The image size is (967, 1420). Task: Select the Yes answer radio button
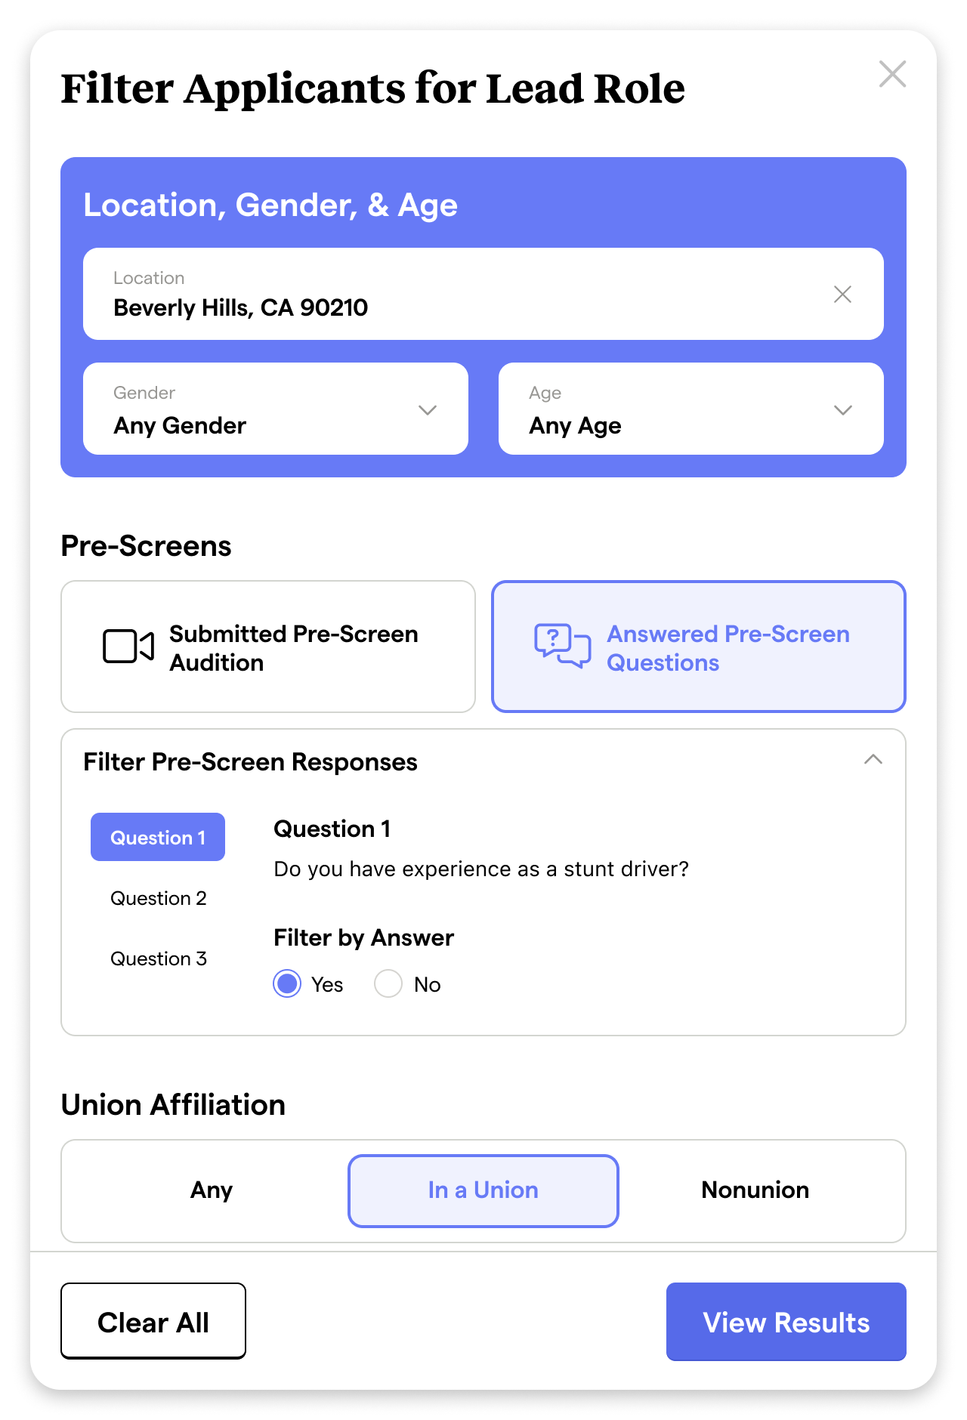click(287, 984)
